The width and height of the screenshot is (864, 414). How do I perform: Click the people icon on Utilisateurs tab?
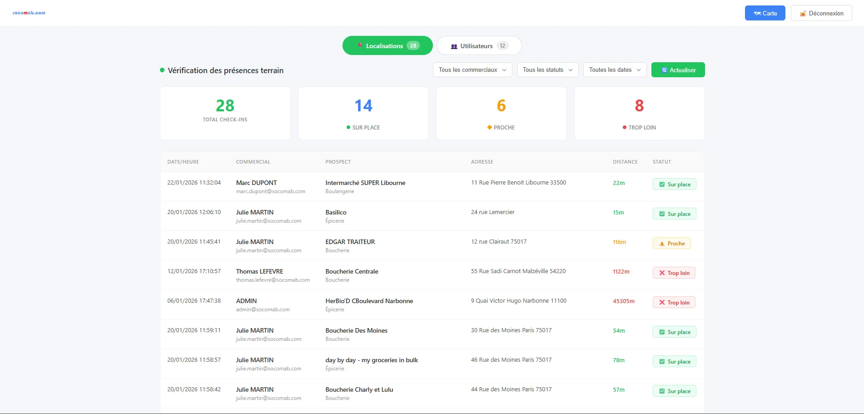(454, 46)
